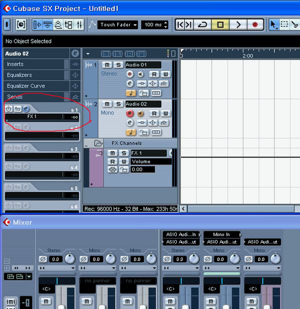The width and height of the screenshot is (300, 309).
Task: Toggle pre-fader on send 1
Action: pyautogui.click(x=18, y=109)
